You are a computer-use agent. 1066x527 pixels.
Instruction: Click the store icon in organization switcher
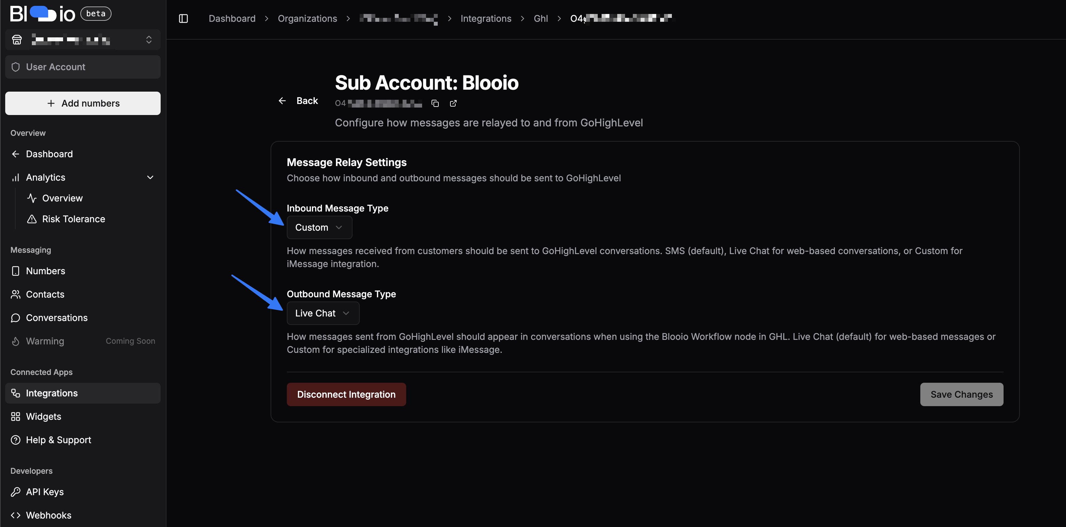pos(17,40)
